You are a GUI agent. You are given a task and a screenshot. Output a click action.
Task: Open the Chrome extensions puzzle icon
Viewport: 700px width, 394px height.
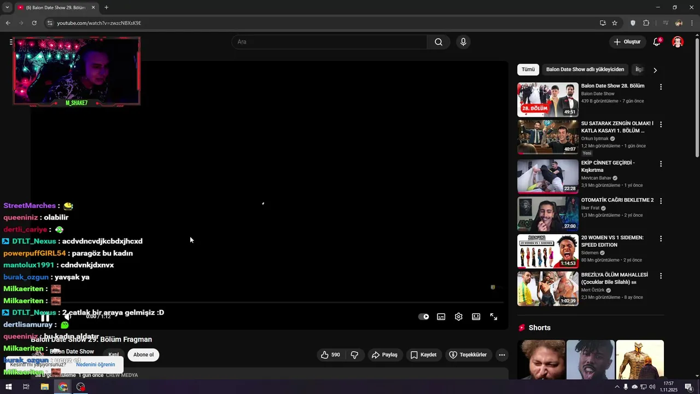646,23
